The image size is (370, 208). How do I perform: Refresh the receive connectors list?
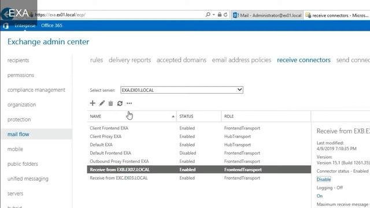coord(120,103)
